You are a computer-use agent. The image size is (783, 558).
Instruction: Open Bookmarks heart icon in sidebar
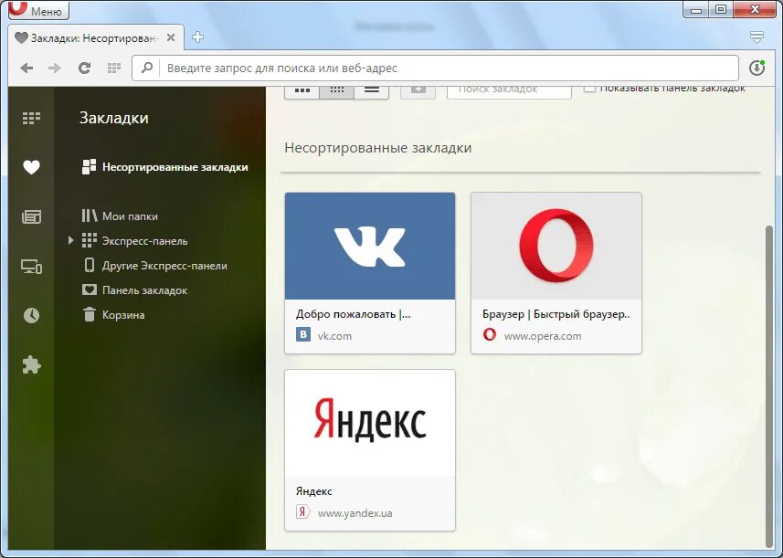[31, 167]
